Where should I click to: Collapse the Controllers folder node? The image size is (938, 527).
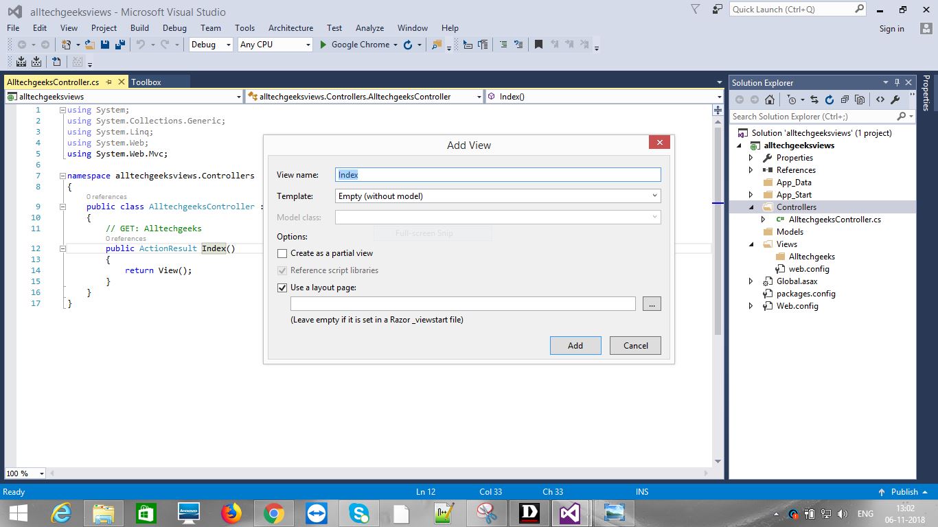point(749,207)
